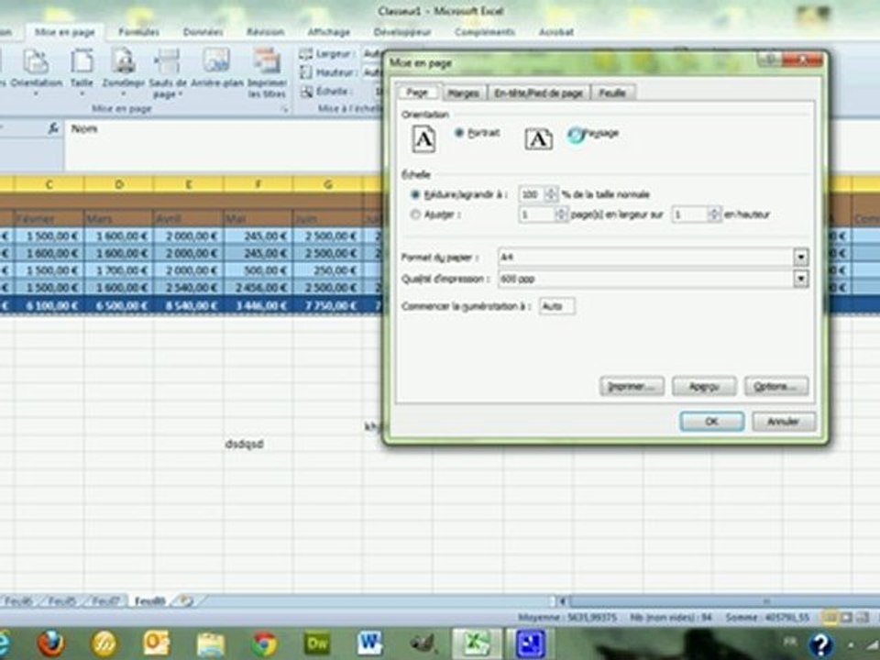Select the Feuil6 sheet tab
This screenshot has width=880, height=660.
(x=18, y=601)
